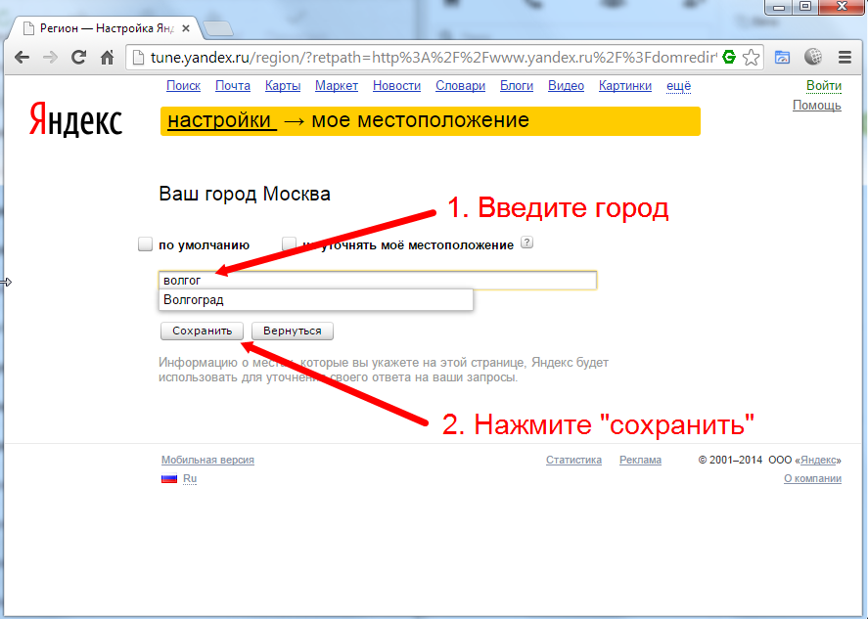Open the Chrome menu icon

click(843, 58)
